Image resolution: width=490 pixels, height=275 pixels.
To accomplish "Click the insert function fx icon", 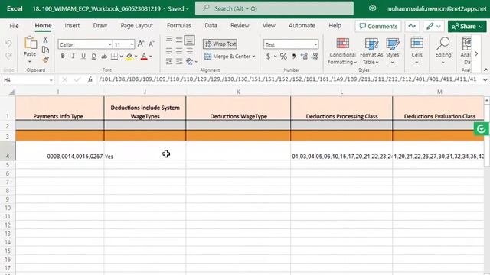I will click(x=90, y=80).
